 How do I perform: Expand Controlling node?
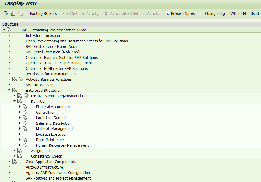[20, 112]
